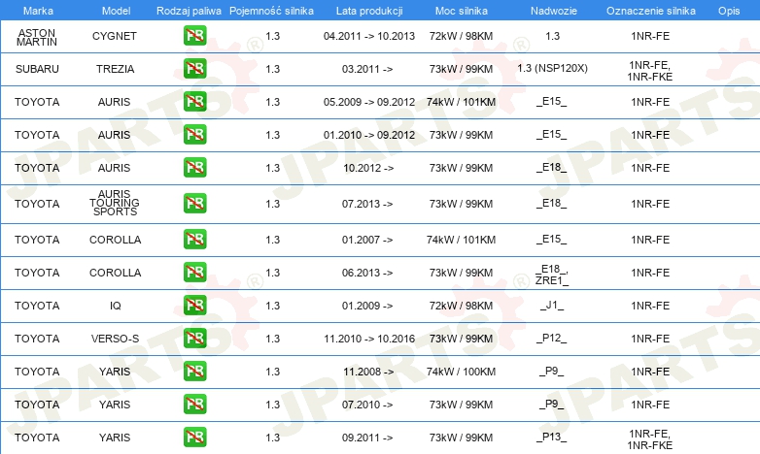Select the VERSO-S model cell
This screenshot has width=760, height=454.
[x=115, y=339]
